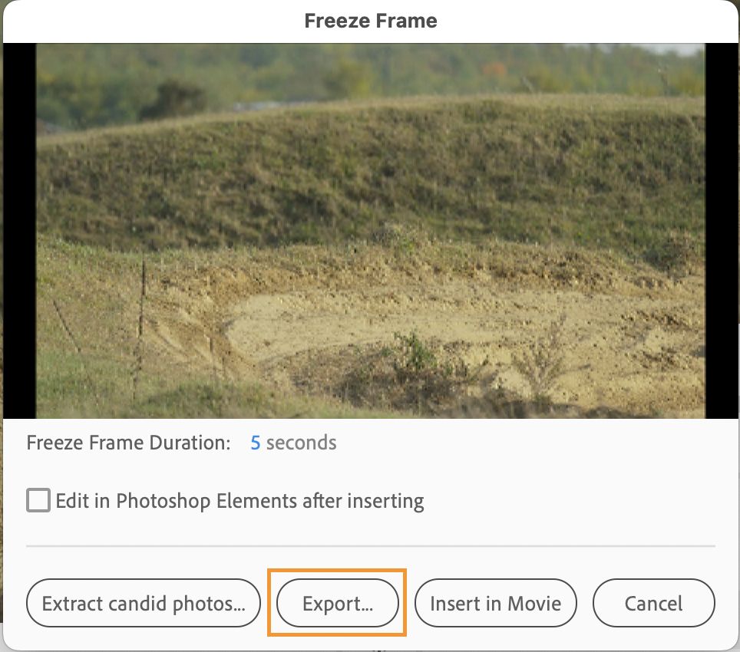
Task: Click the left black letterbox bar
Action: [19, 230]
